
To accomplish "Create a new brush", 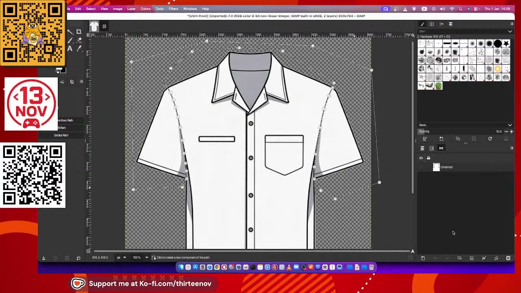I will tap(441, 139).
